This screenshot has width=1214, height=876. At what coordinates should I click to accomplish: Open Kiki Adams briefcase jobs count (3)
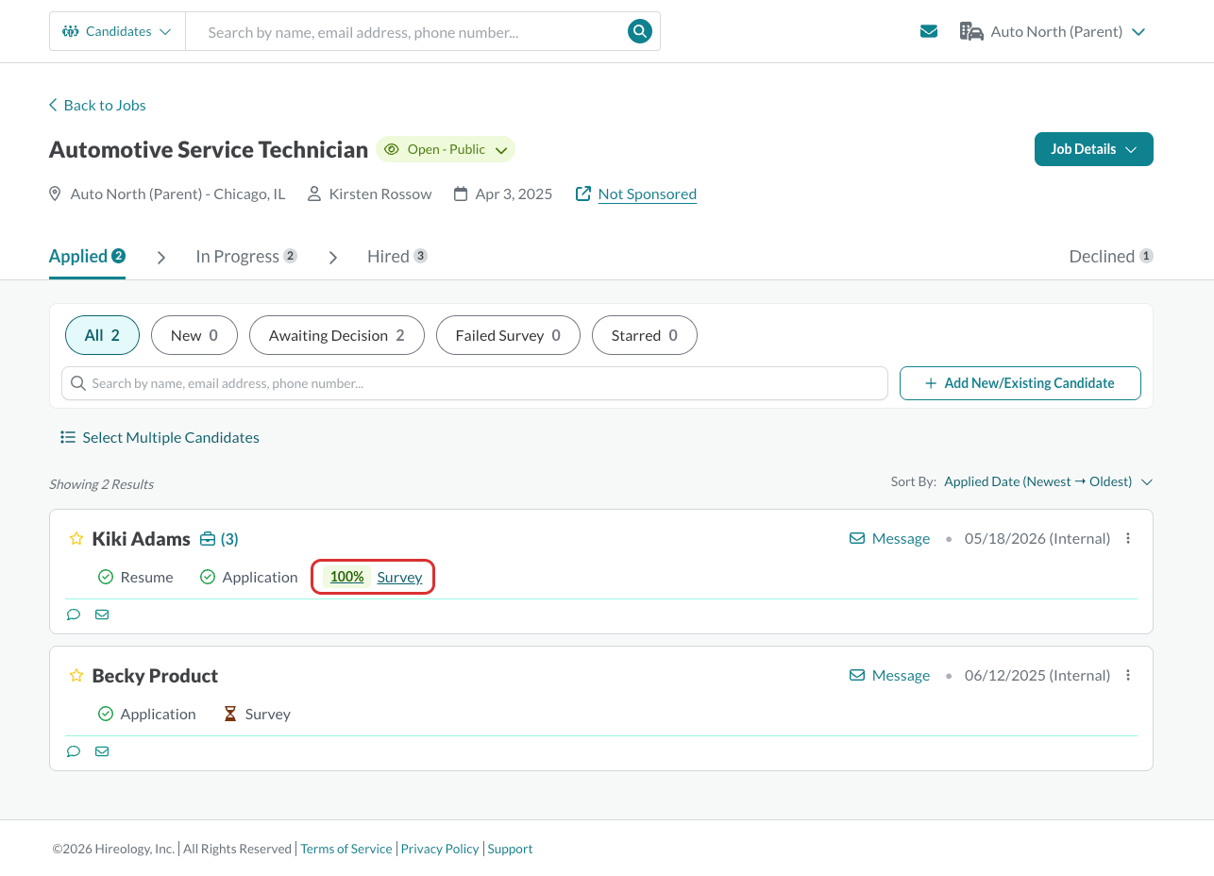coord(219,539)
